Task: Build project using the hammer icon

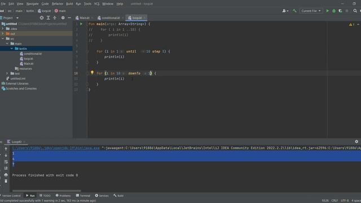Action: coord(294,11)
